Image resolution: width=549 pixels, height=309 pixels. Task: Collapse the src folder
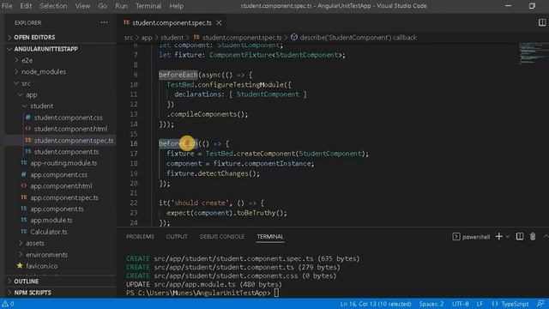pyautogui.click(x=26, y=83)
